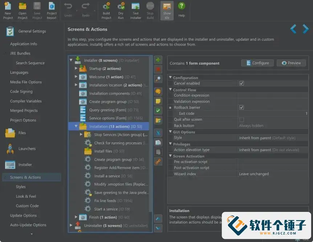Screen dimensions: 313x242
Task: Click the scissors cut icon
Action: pyautogui.click(x=158, y=133)
